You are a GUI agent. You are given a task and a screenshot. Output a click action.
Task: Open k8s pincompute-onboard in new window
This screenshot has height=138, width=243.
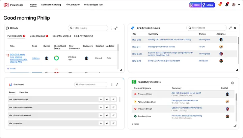pos(113,107)
